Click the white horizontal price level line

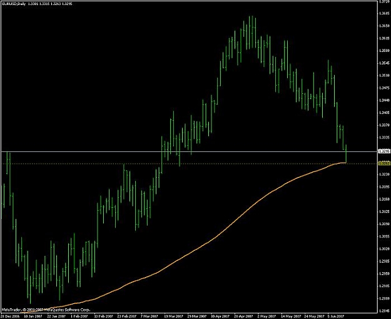coord(190,151)
